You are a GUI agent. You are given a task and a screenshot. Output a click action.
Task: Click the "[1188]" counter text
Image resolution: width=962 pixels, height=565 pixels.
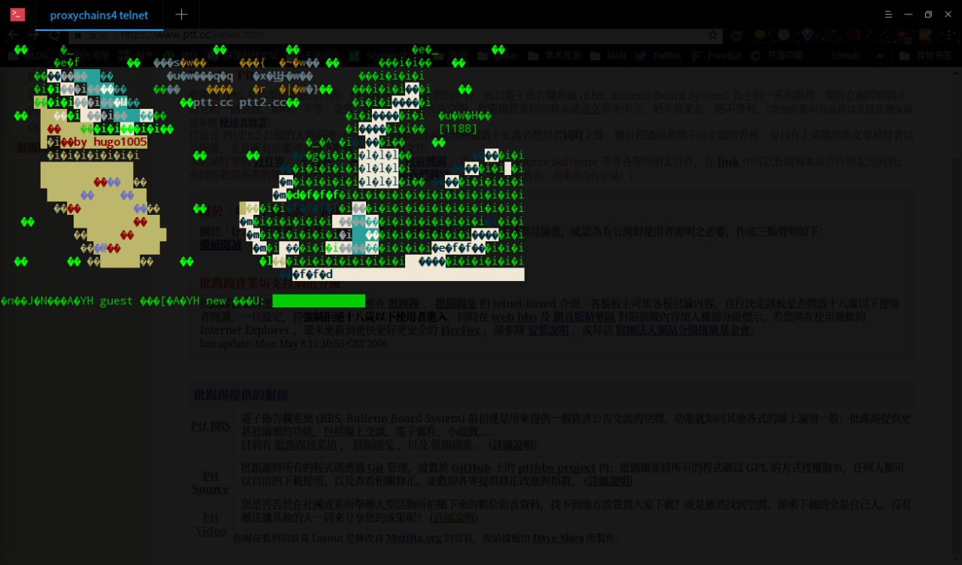[x=458, y=128]
